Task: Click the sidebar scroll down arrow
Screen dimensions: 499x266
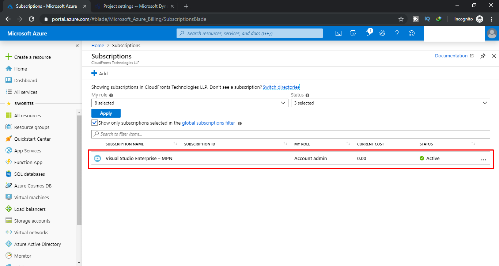Action: (x=79, y=263)
